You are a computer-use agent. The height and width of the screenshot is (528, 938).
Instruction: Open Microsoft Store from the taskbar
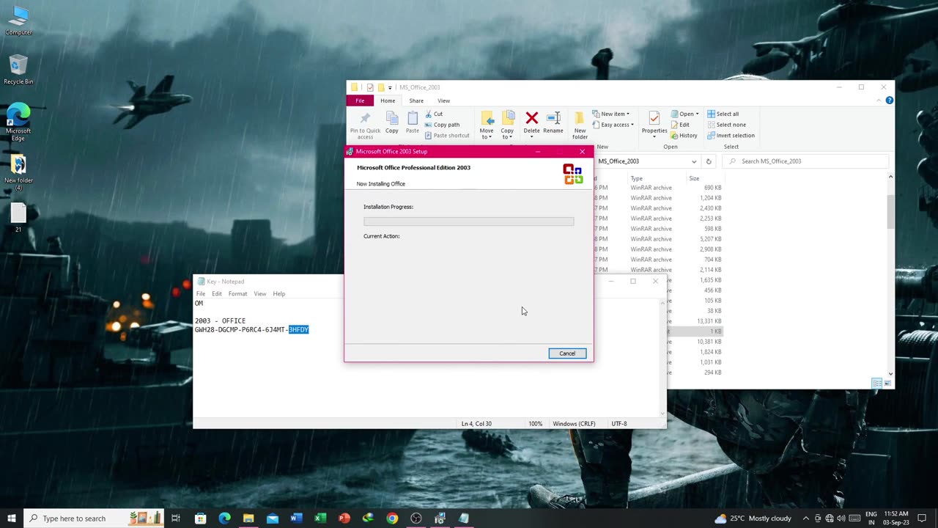click(200, 518)
